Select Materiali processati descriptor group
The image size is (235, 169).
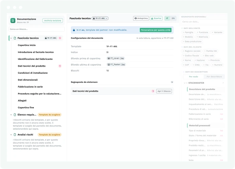pos(206,126)
